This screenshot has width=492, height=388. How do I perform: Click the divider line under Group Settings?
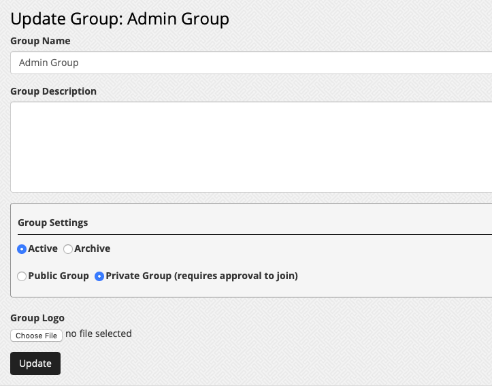(255, 234)
